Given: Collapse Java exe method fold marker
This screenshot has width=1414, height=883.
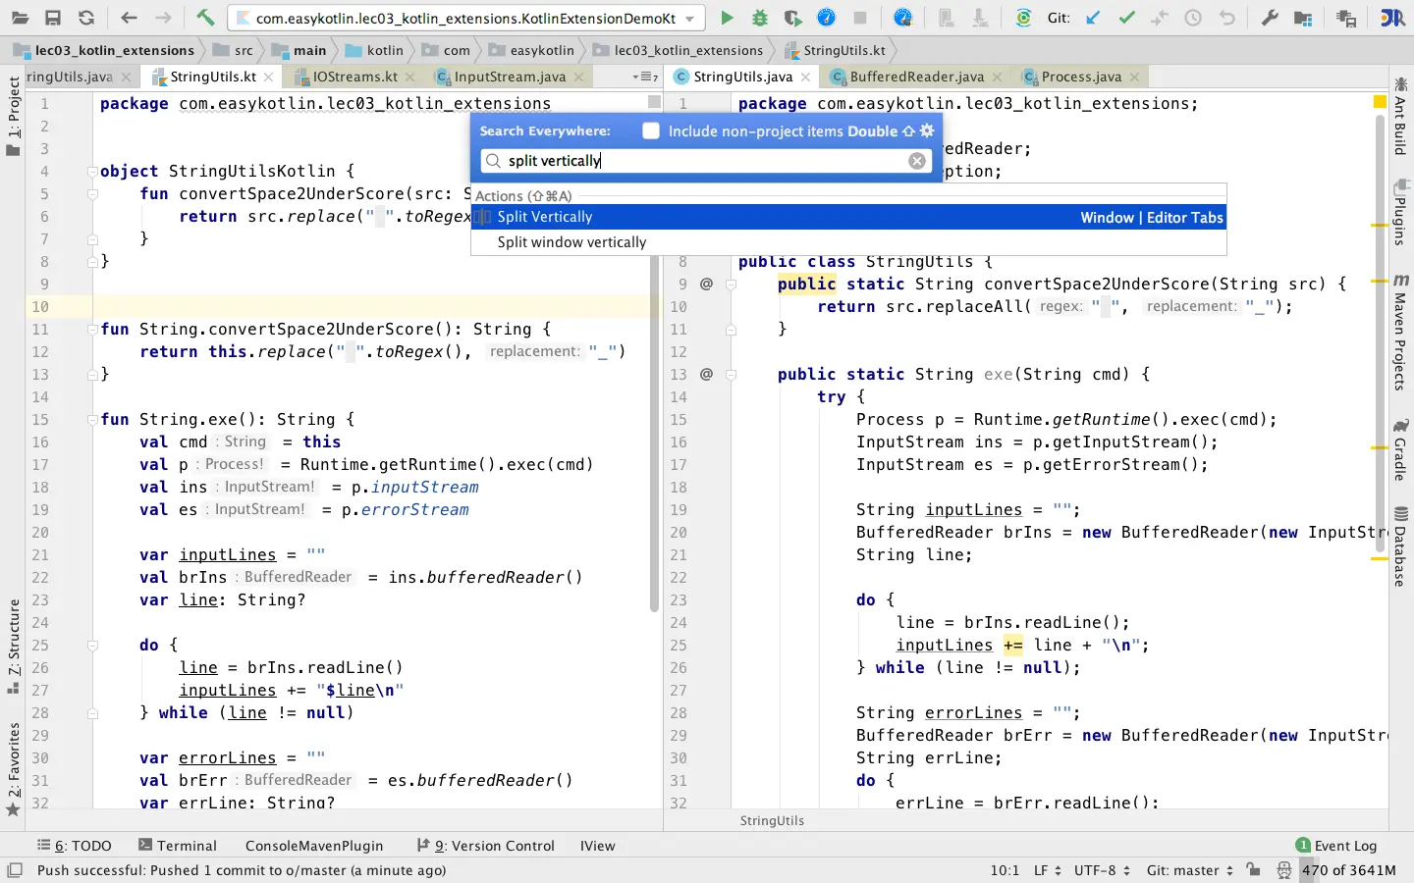Looking at the screenshot, I should point(731,375).
